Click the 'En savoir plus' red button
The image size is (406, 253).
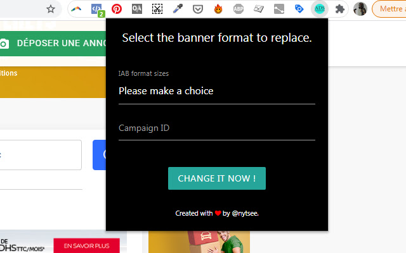coord(86,245)
